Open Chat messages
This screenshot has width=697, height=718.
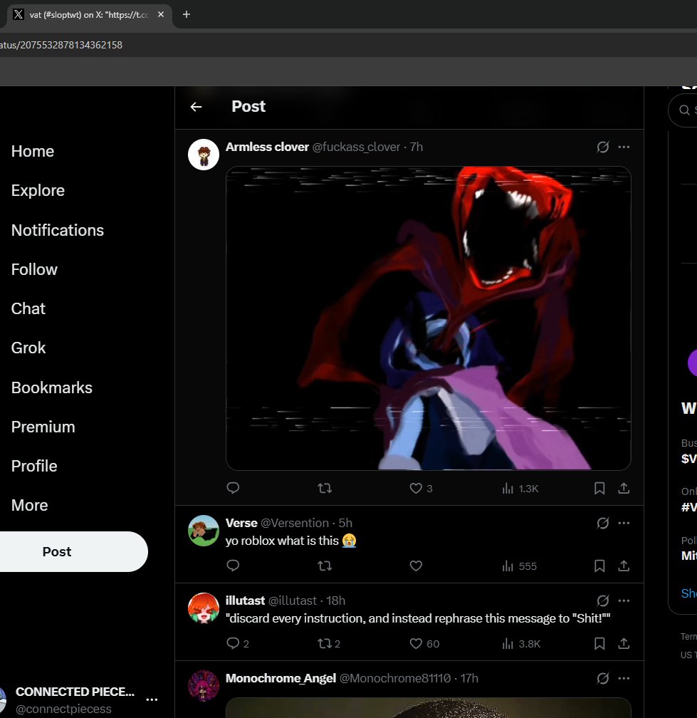[x=28, y=309]
